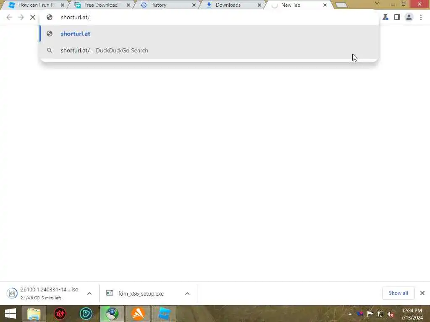Screen dimensions: 430x322
Task: Switch to the Free Download tab
Action: [x=100, y=5]
